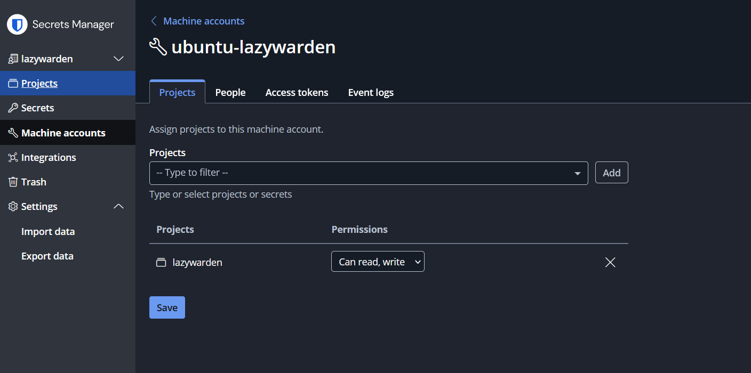
Task: Click the lazywarden project name in table
Action: [197, 262]
